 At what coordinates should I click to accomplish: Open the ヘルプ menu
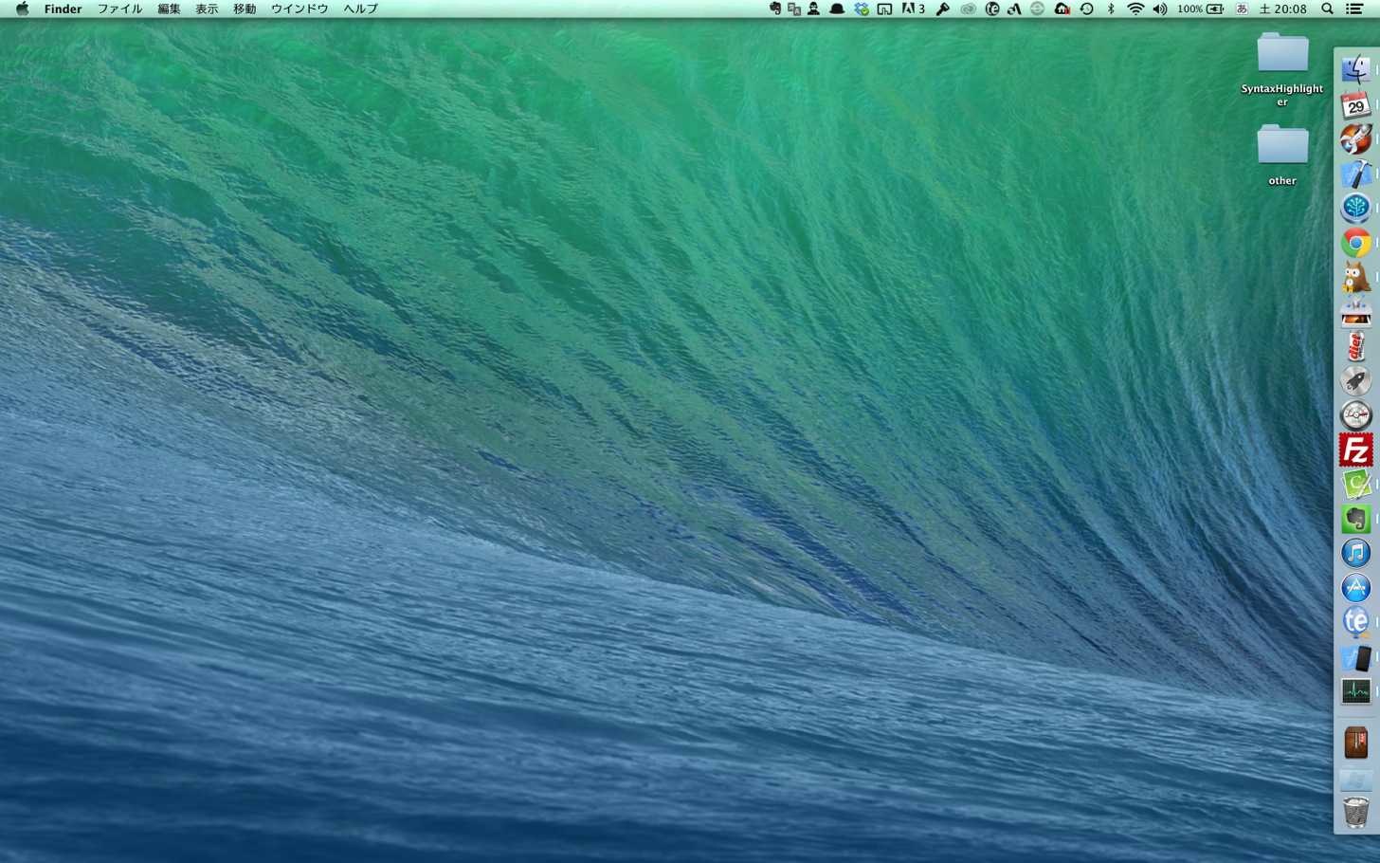tap(360, 9)
